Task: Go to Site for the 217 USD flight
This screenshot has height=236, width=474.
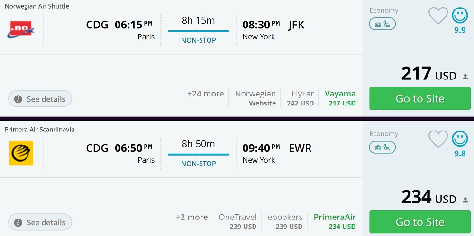Action: click(x=419, y=98)
